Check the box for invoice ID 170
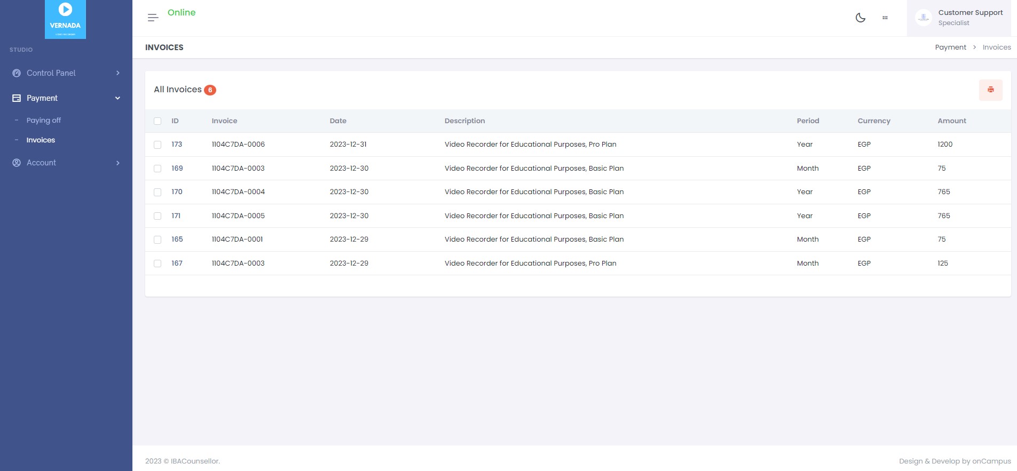This screenshot has width=1017, height=471. [x=157, y=192]
